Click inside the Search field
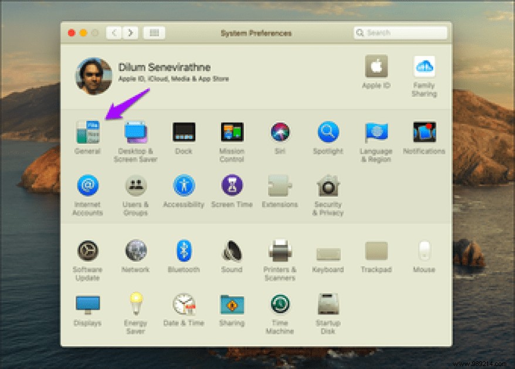Viewport: 515px width, 369px height. (x=399, y=33)
